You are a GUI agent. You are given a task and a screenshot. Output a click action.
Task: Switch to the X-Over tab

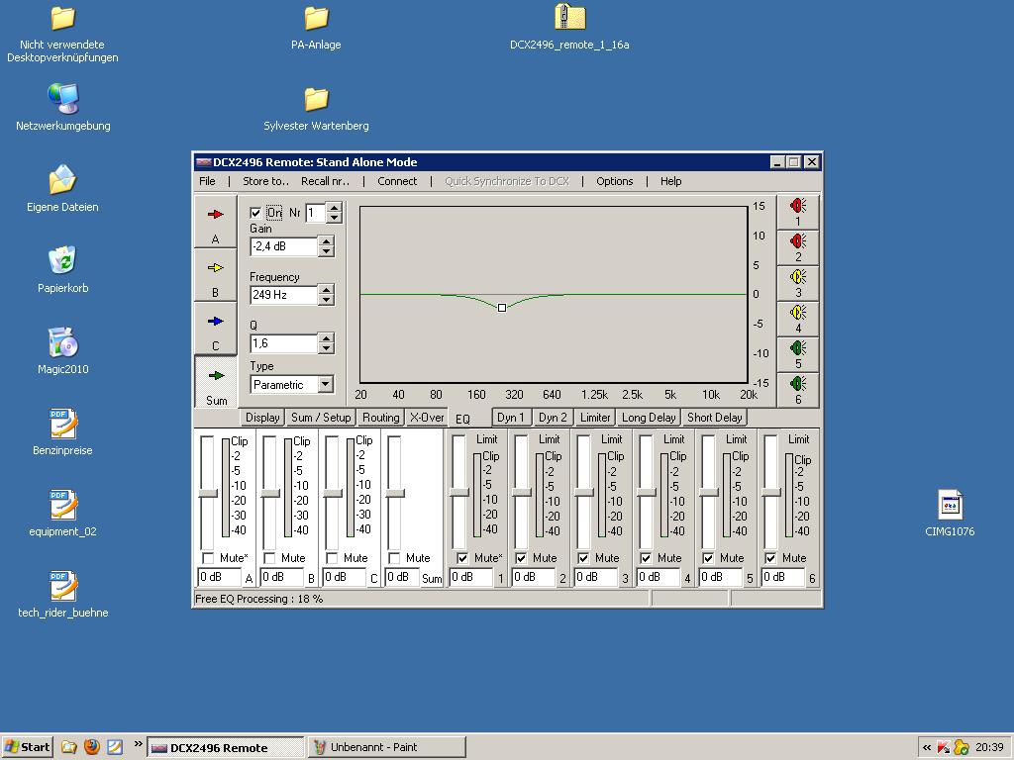click(427, 418)
